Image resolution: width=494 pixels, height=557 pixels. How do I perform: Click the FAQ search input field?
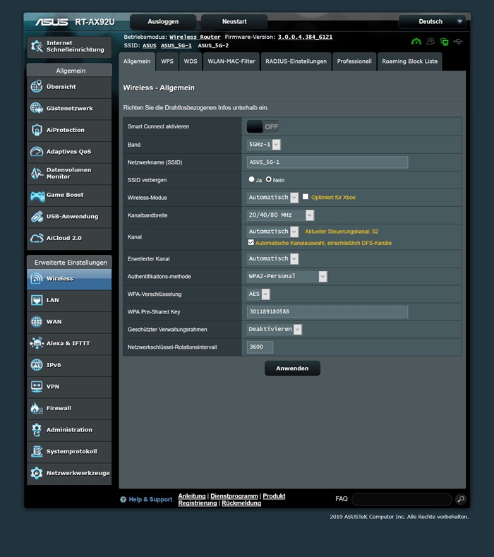coord(402,499)
